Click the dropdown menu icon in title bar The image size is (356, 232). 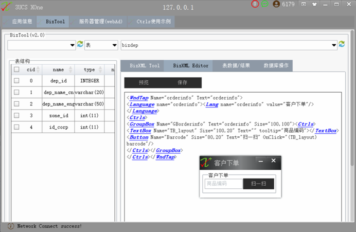coord(304,4)
